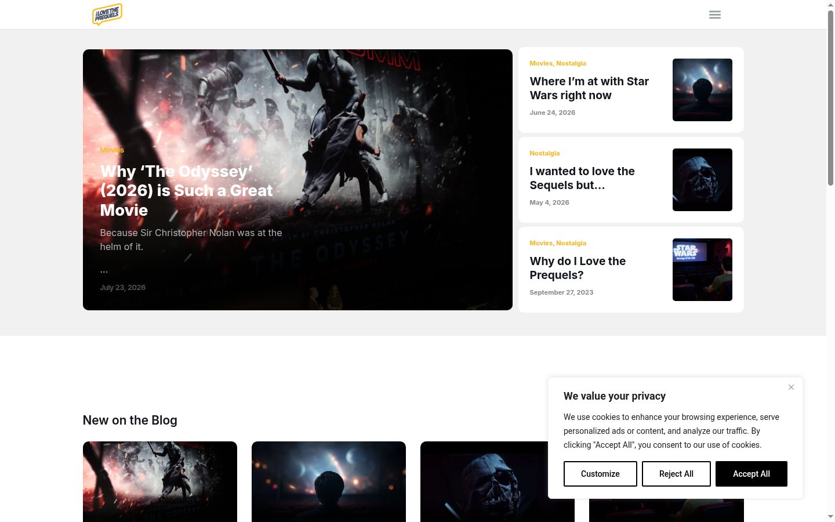Screen dimensions: 835x522
Task: Close the privacy cookie banner
Action: coord(791,387)
